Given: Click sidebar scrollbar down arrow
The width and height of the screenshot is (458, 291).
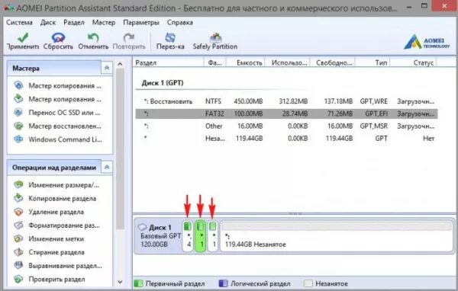Looking at the screenshot, I should tap(120, 282).
